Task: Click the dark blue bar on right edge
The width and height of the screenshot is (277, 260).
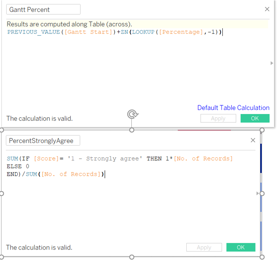Action: pyautogui.click(x=261, y=158)
